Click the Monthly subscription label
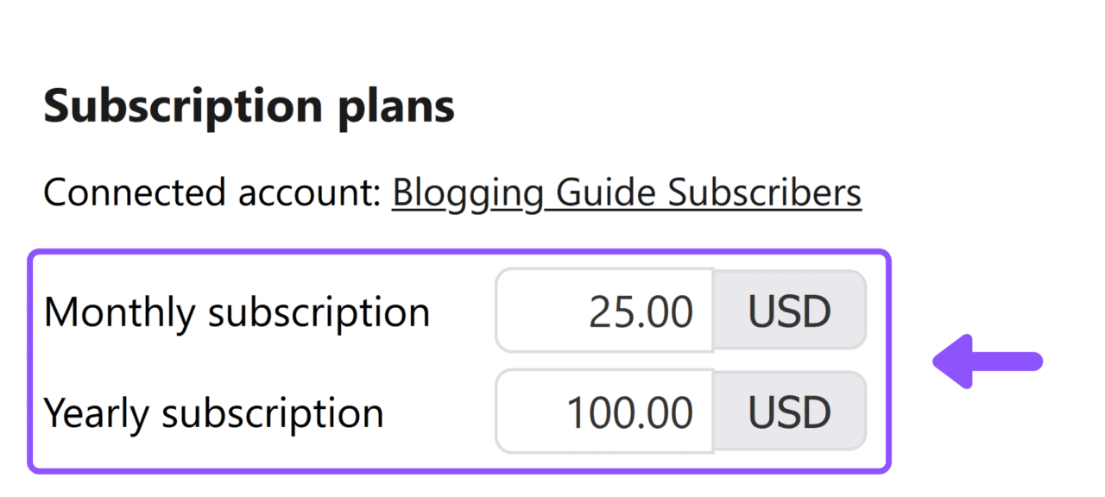 (237, 311)
